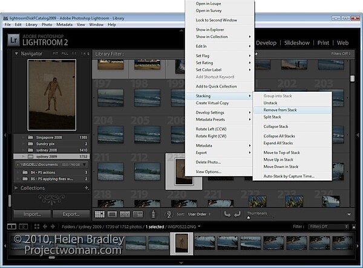Click filmstrip horizontal scroll handle
Viewport: 363px width, 268px height.
[51, 257]
